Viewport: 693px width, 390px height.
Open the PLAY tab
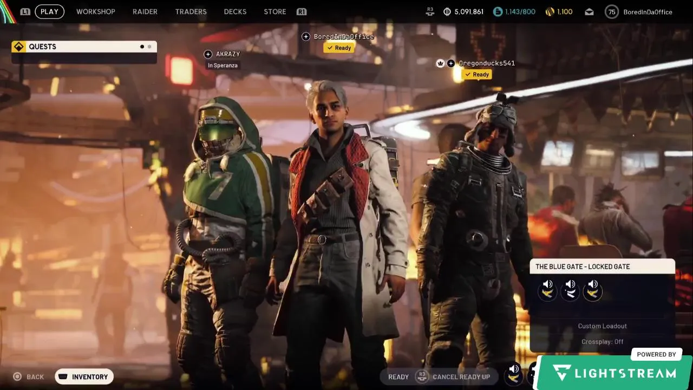click(x=49, y=11)
